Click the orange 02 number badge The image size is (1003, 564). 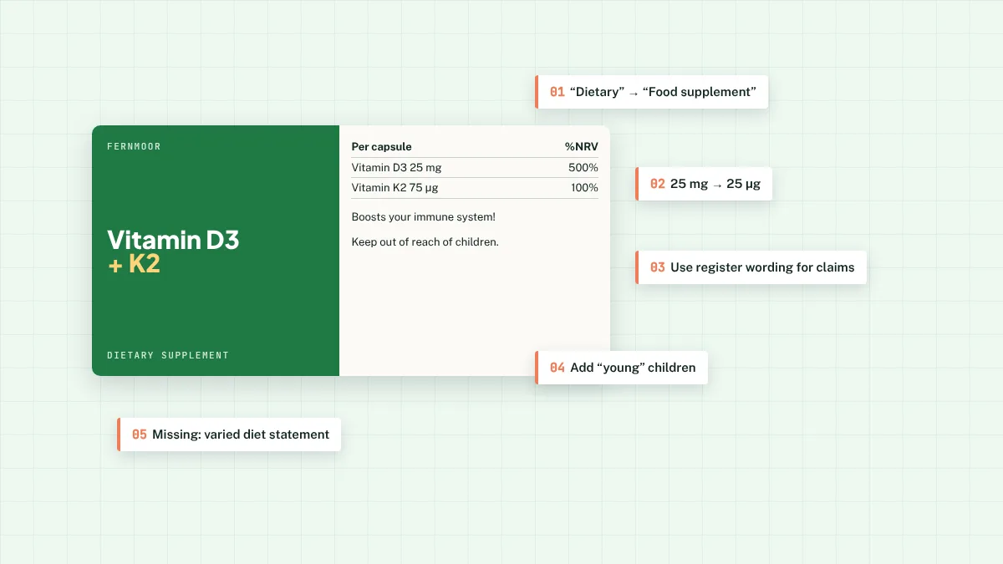(x=658, y=184)
